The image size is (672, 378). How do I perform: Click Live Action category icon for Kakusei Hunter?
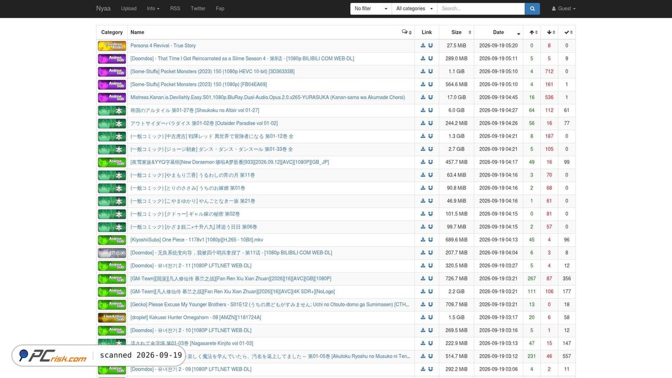(112, 317)
